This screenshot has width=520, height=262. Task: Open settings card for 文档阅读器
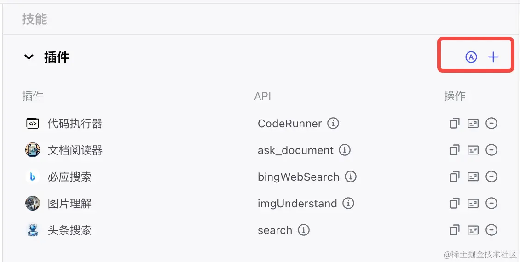pyautogui.click(x=473, y=150)
